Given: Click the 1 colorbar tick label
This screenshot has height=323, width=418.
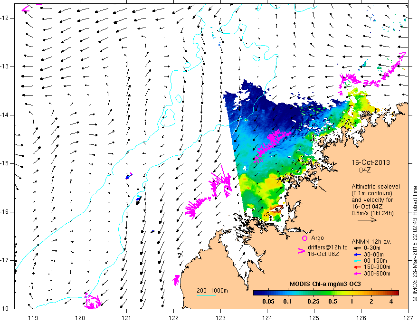Looking at the screenshot, I should [352, 302].
